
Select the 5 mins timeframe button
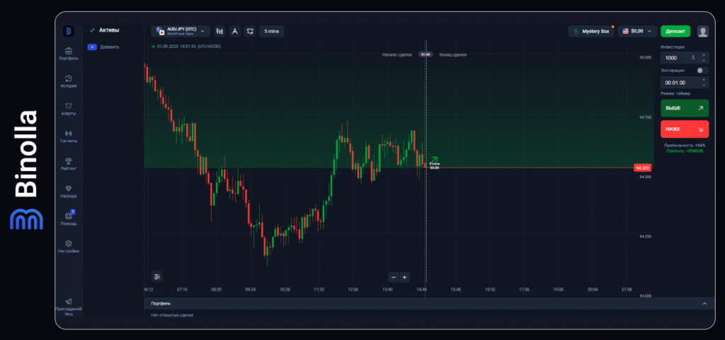point(271,31)
